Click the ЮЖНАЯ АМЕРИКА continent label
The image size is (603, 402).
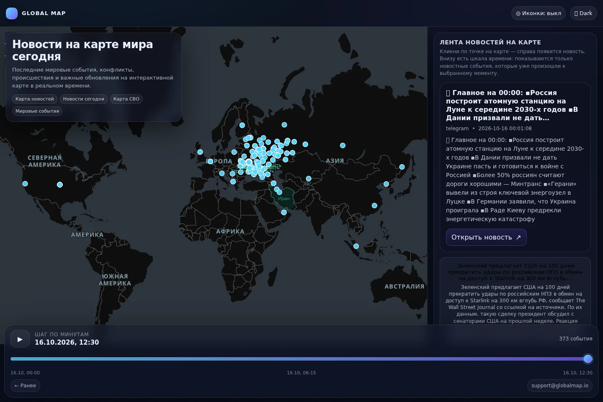pyautogui.click(x=115, y=280)
